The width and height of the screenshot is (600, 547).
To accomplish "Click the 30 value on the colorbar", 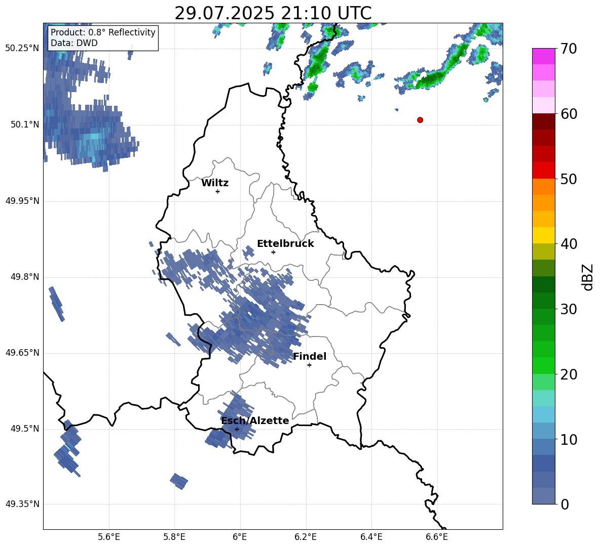I will pos(569,309).
